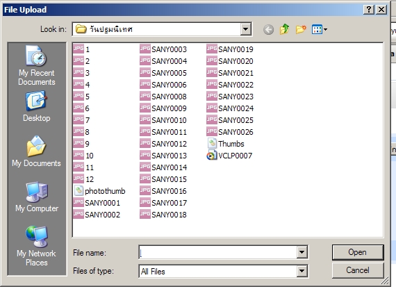
Task: Select file SANY0026
Action: point(230,131)
